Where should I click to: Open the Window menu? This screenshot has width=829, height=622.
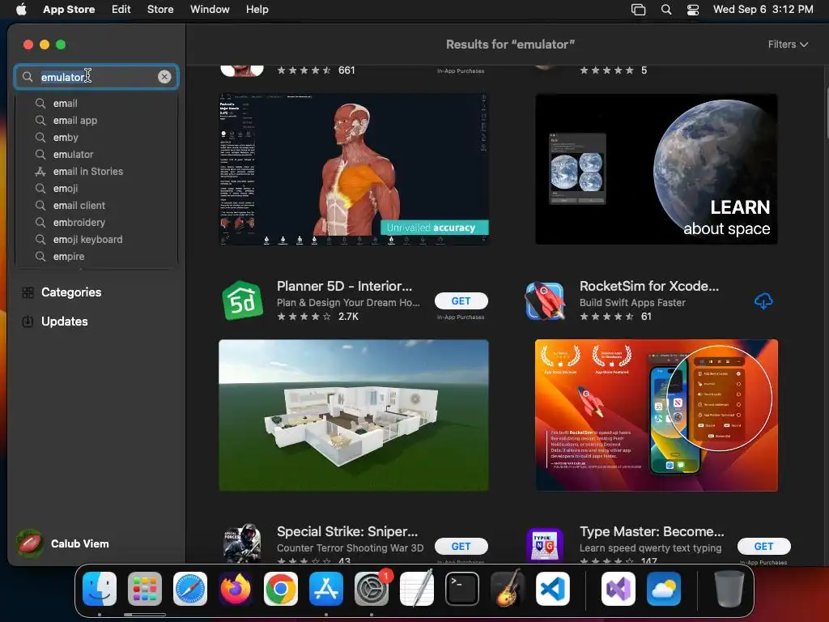coord(210,9)
